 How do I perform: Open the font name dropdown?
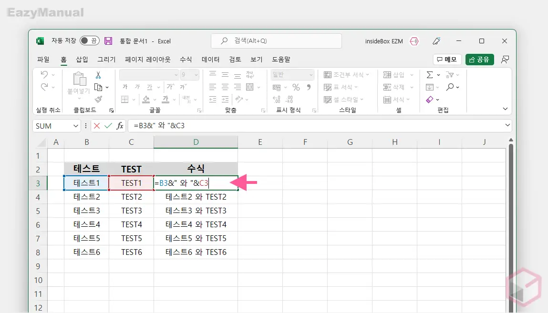[x=176, y=75]
